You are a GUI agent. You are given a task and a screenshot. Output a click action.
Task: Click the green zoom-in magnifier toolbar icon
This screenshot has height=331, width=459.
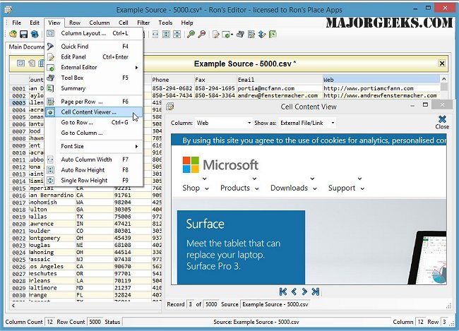tap(191, 35)
